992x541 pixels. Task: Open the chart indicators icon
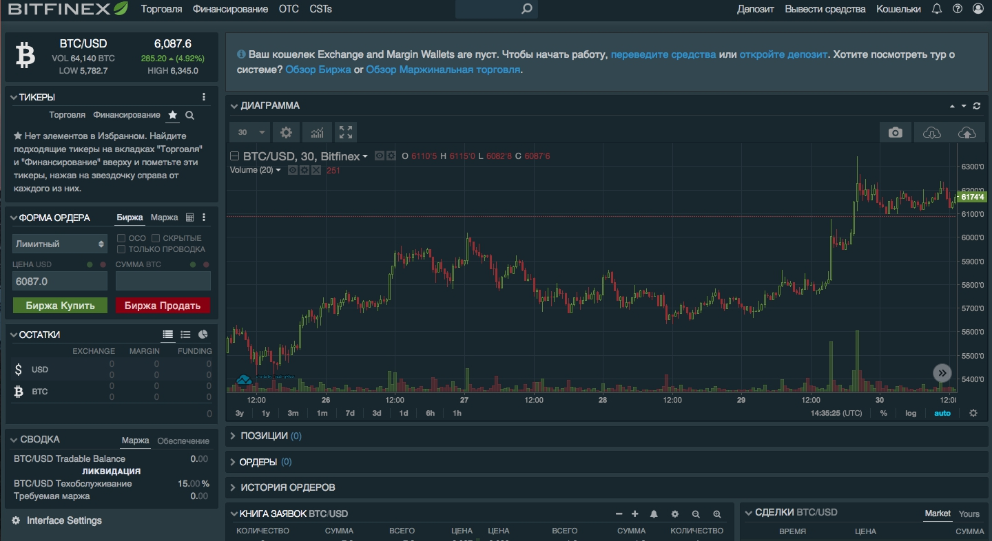click(317, 133)
